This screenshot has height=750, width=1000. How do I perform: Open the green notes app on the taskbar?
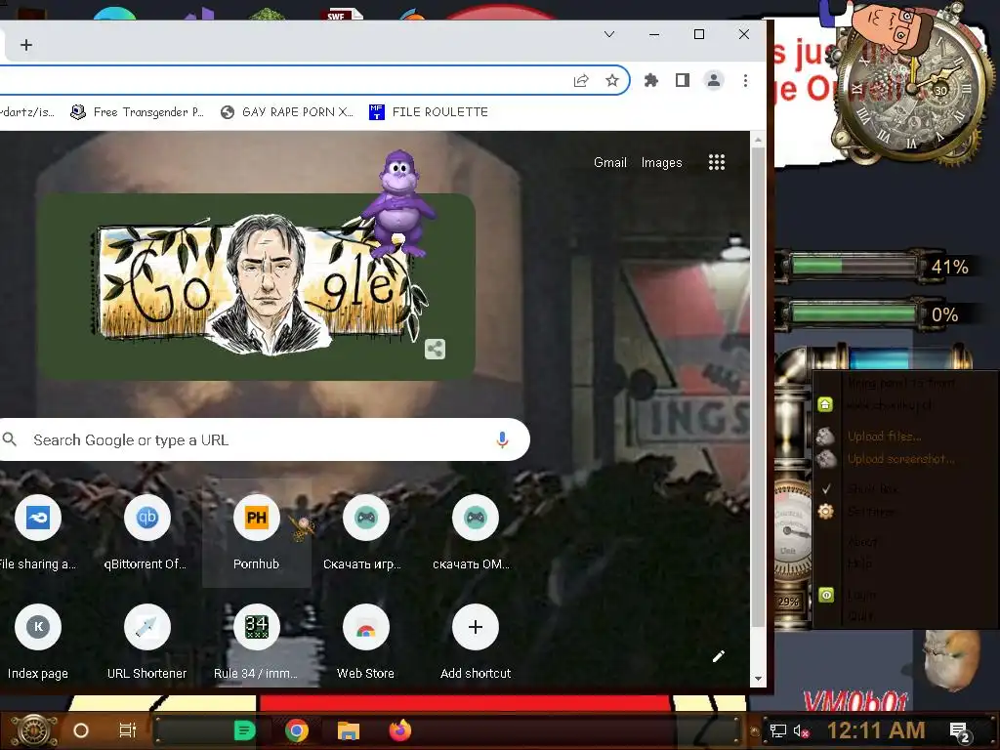(x=244, y=730)
